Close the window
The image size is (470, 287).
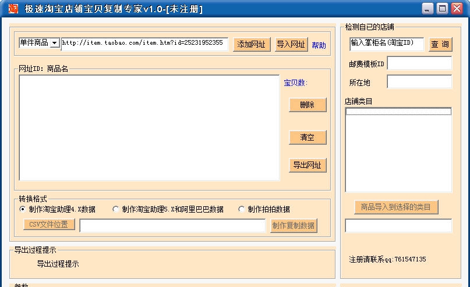(x=457, y=8)
